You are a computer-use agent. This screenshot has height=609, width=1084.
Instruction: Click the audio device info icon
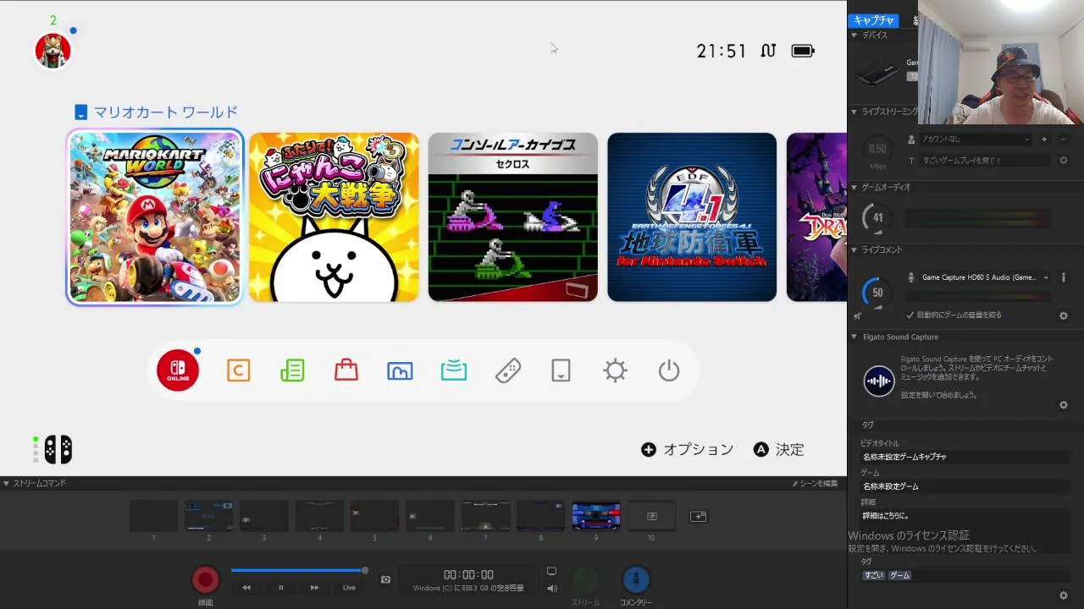1064,277
